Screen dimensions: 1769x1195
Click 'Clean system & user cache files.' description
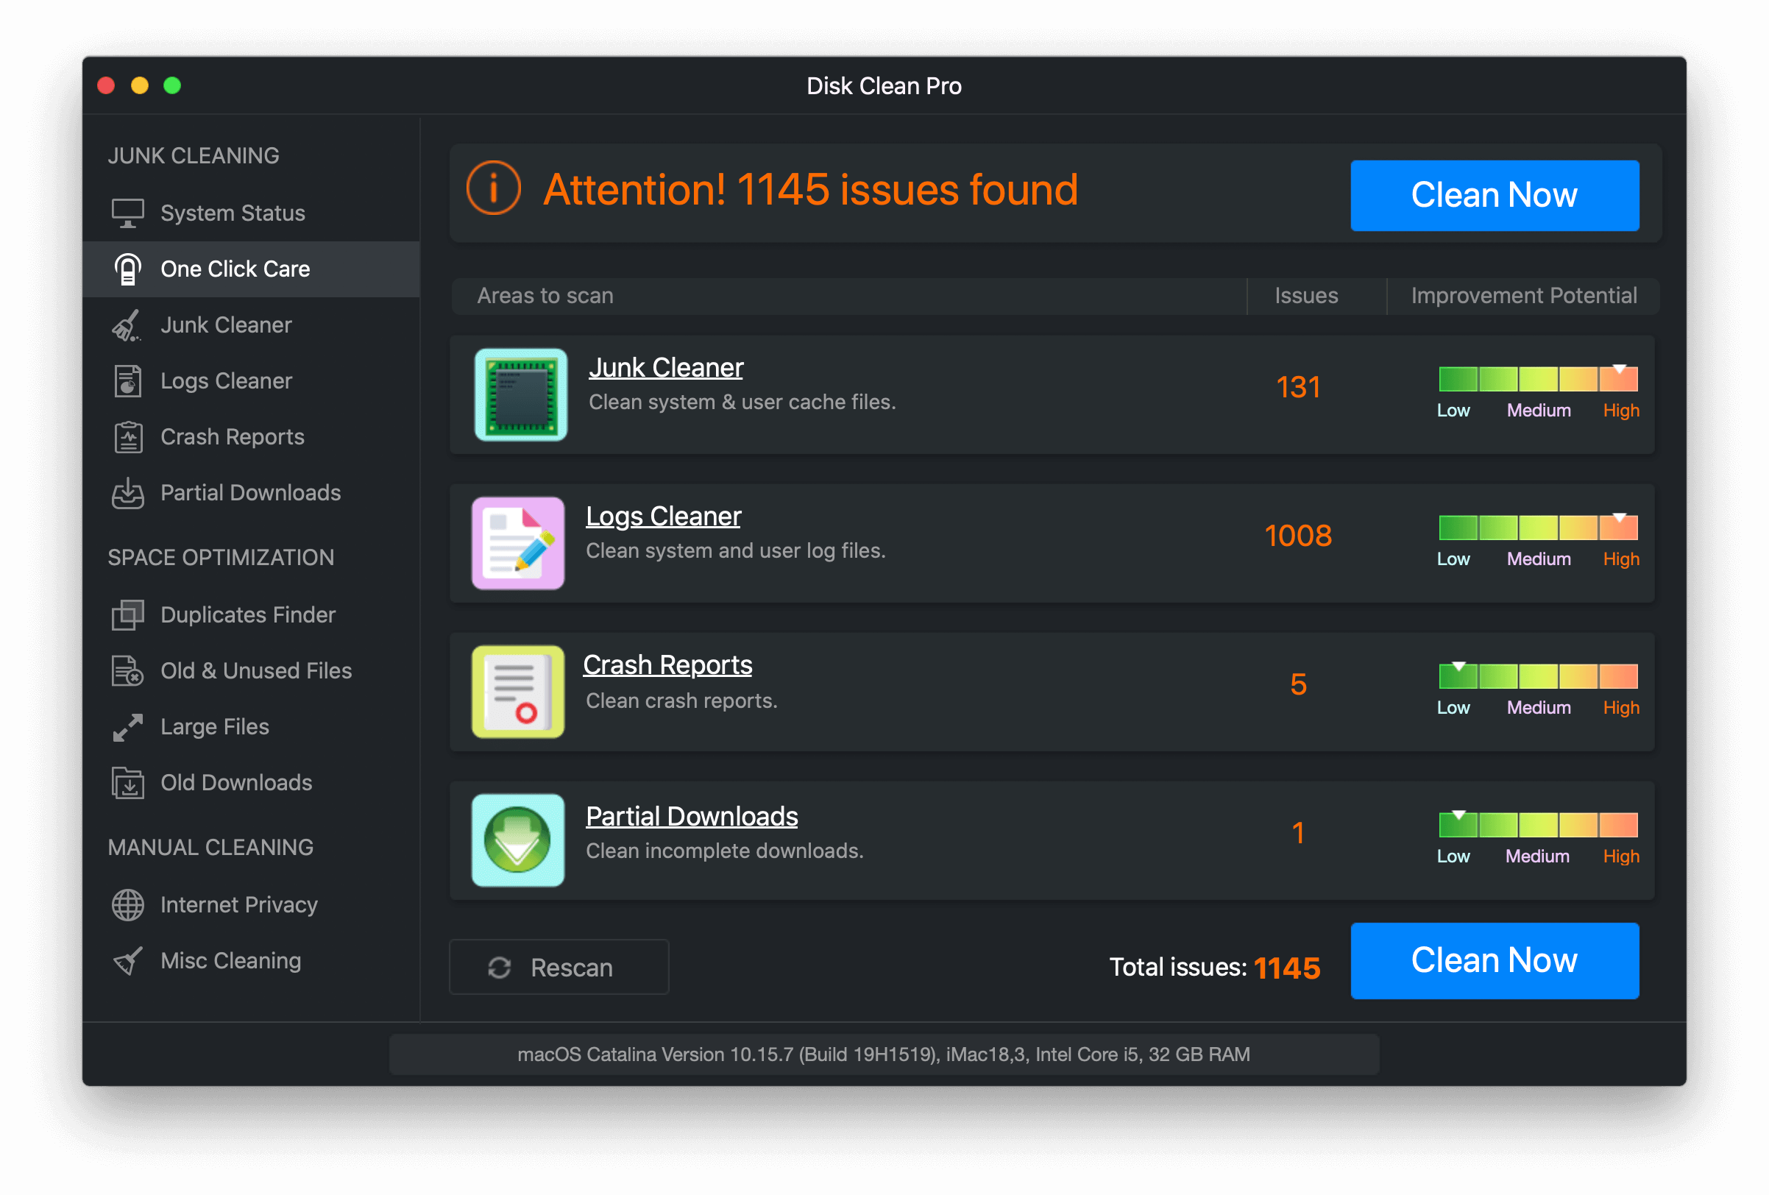pos(742,402)
